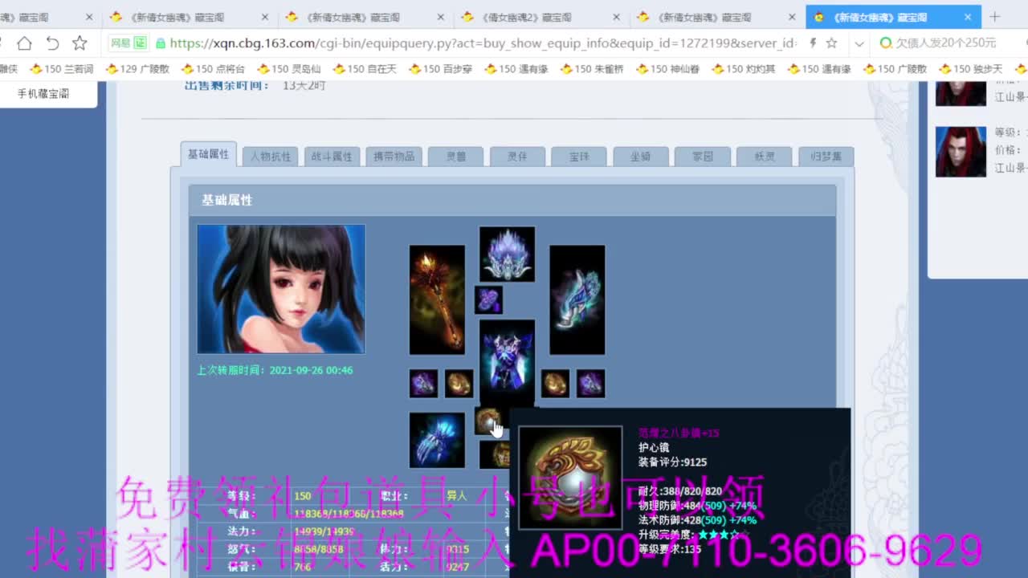Image resolution: width=1028 pixels, height=578 pixels.
Task: Click the red-haired character listing in right sidebar
Action: [x=961, y=151]
